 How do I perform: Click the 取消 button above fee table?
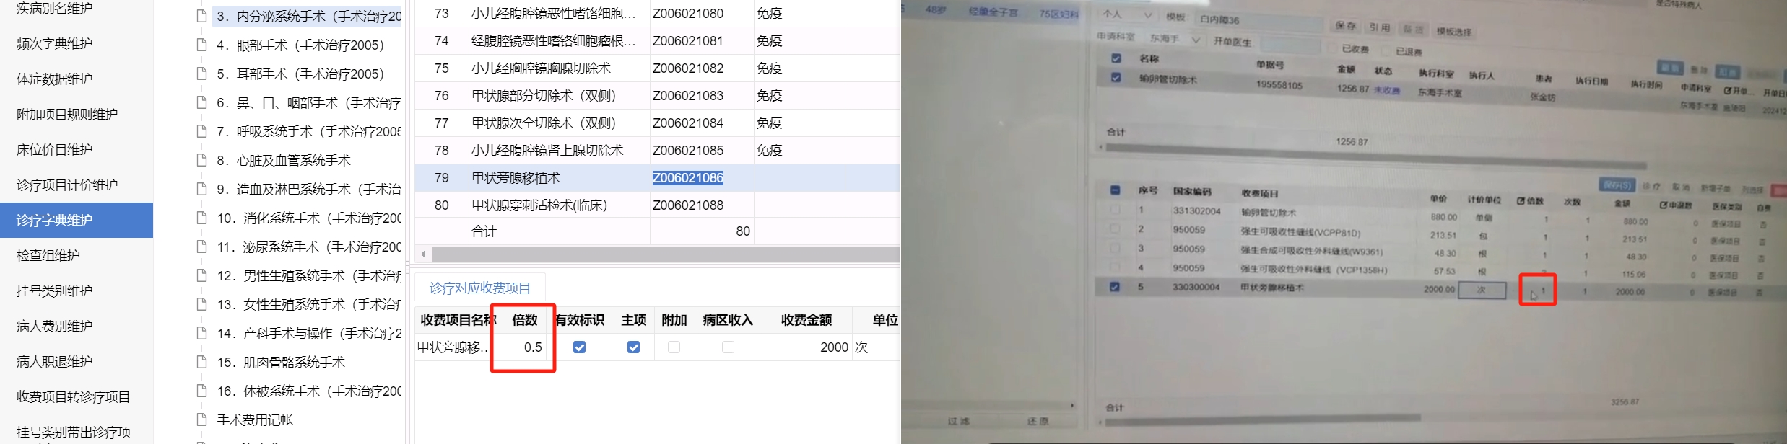[1681, 187]
